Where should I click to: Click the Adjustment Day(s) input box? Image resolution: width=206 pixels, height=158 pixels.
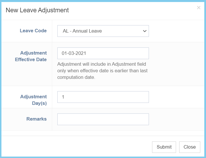pyautogui.click(x=103, y=97)
